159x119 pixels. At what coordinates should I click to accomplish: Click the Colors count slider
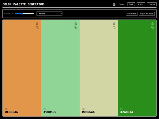[24, 14]
